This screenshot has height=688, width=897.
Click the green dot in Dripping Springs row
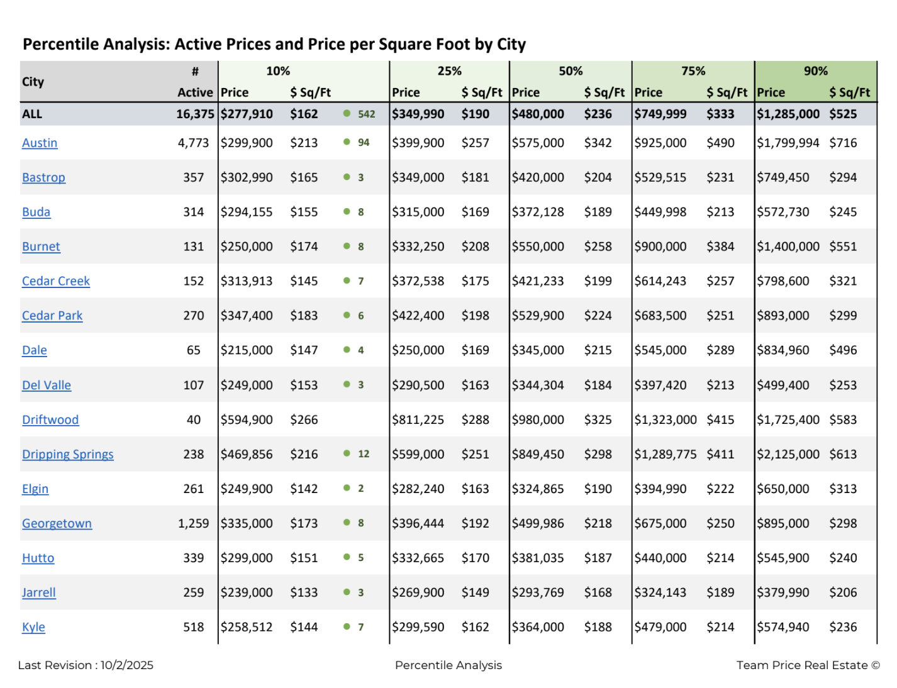point(347,453)
